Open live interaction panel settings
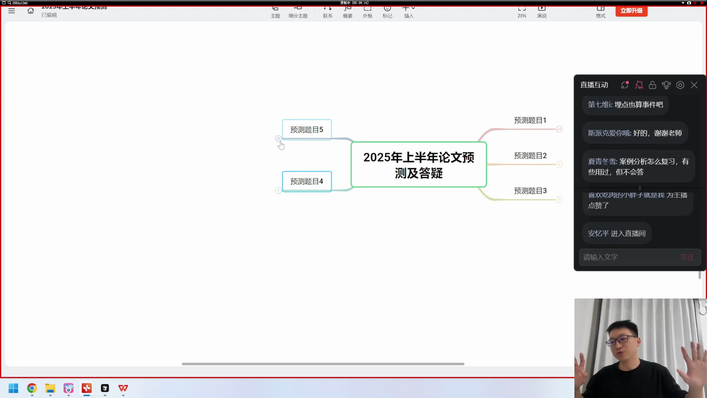 [680, 85]
